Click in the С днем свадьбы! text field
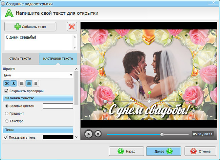Viewport: 220px width, 160px height. (39, 42)
